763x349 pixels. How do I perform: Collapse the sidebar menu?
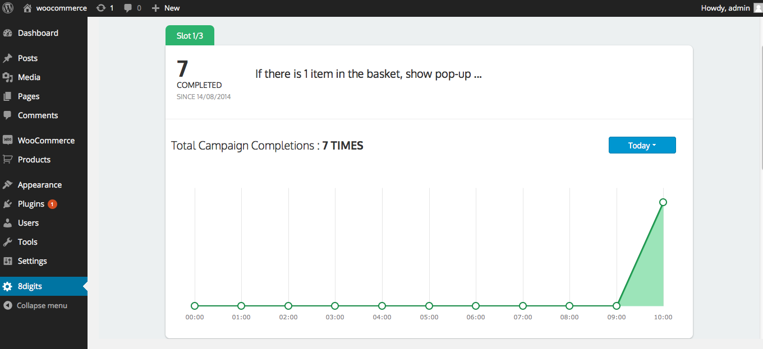36,305
